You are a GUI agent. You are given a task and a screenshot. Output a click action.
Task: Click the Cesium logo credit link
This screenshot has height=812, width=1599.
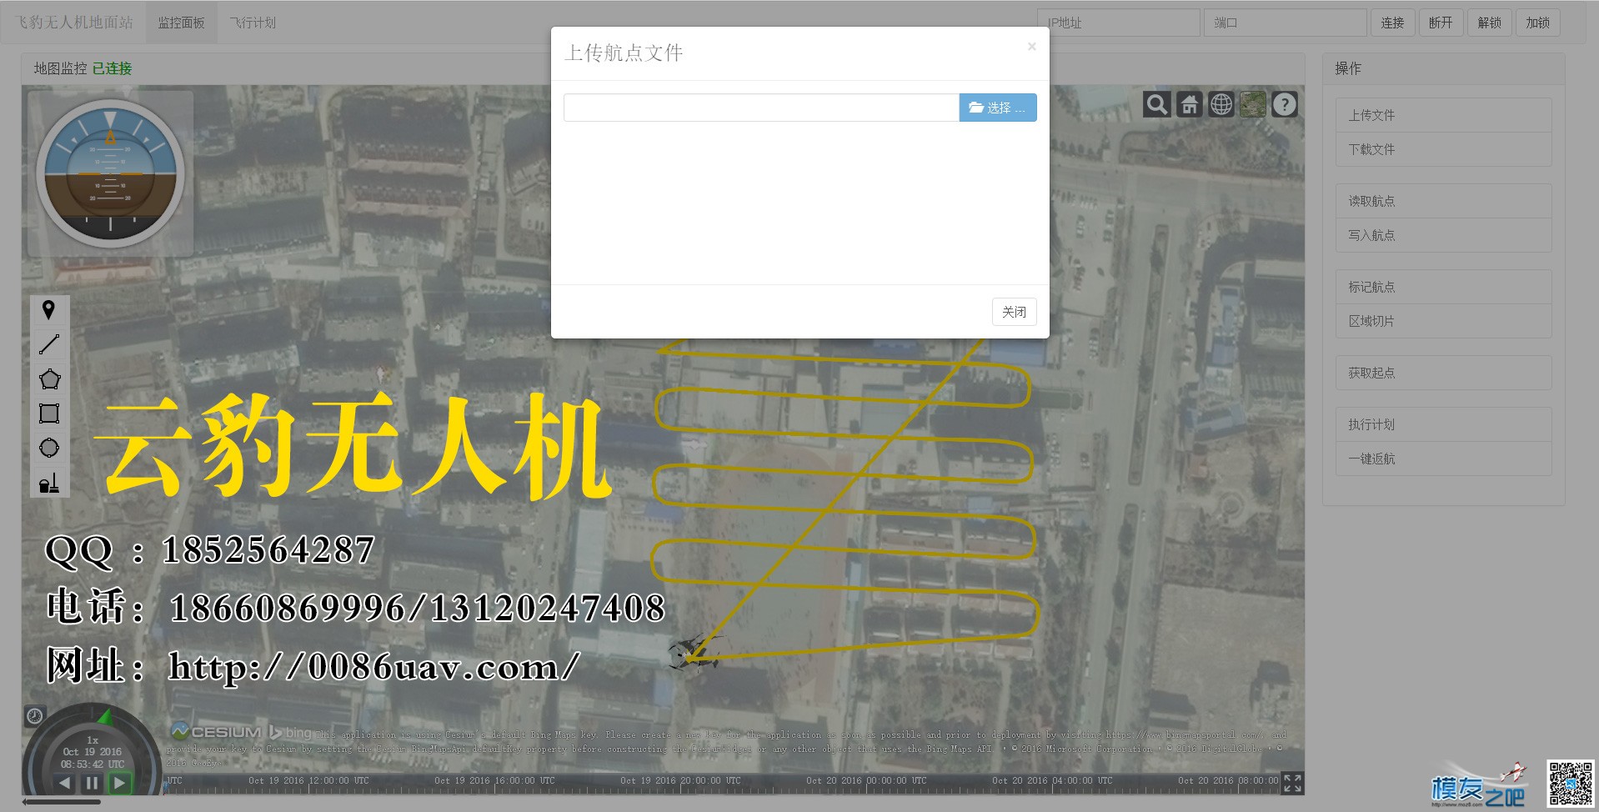217,731
